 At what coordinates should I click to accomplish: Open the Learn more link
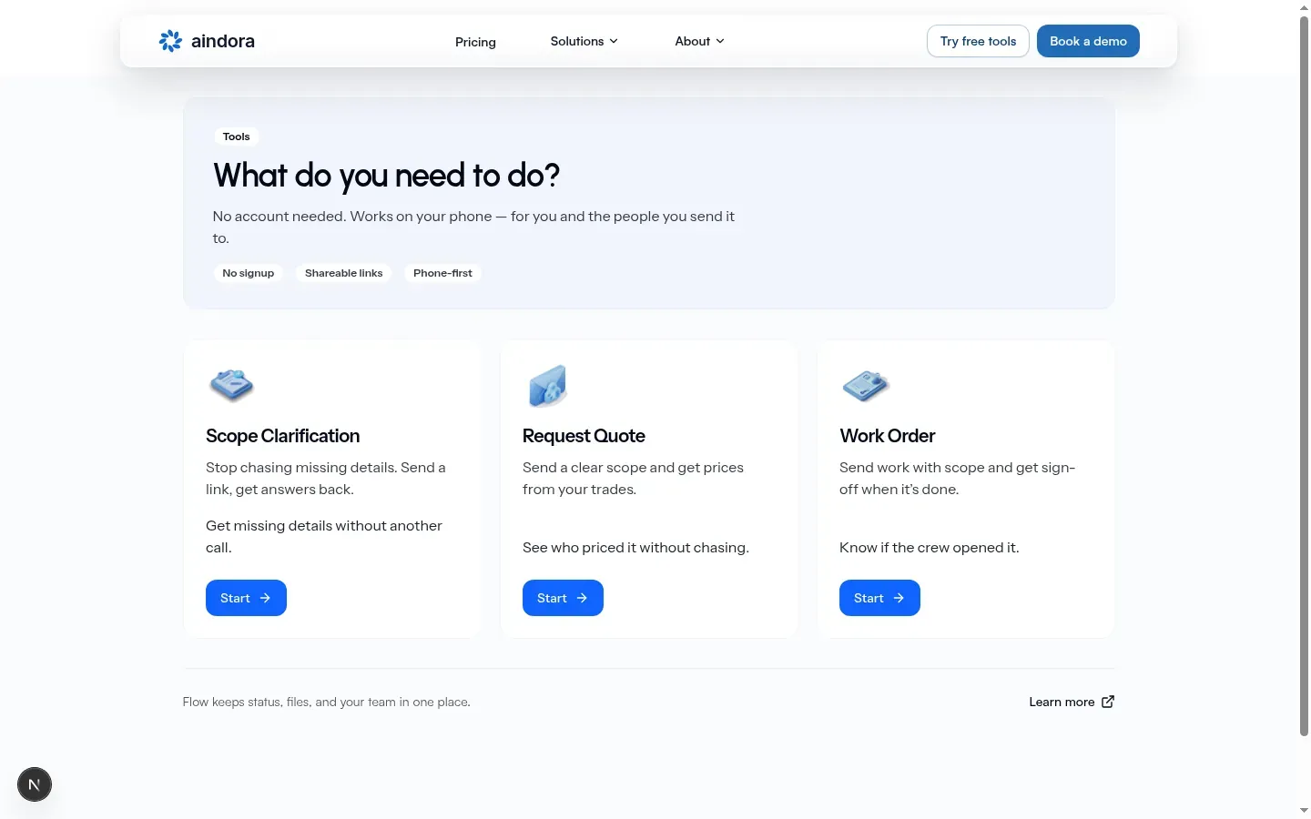point(1072,702)
